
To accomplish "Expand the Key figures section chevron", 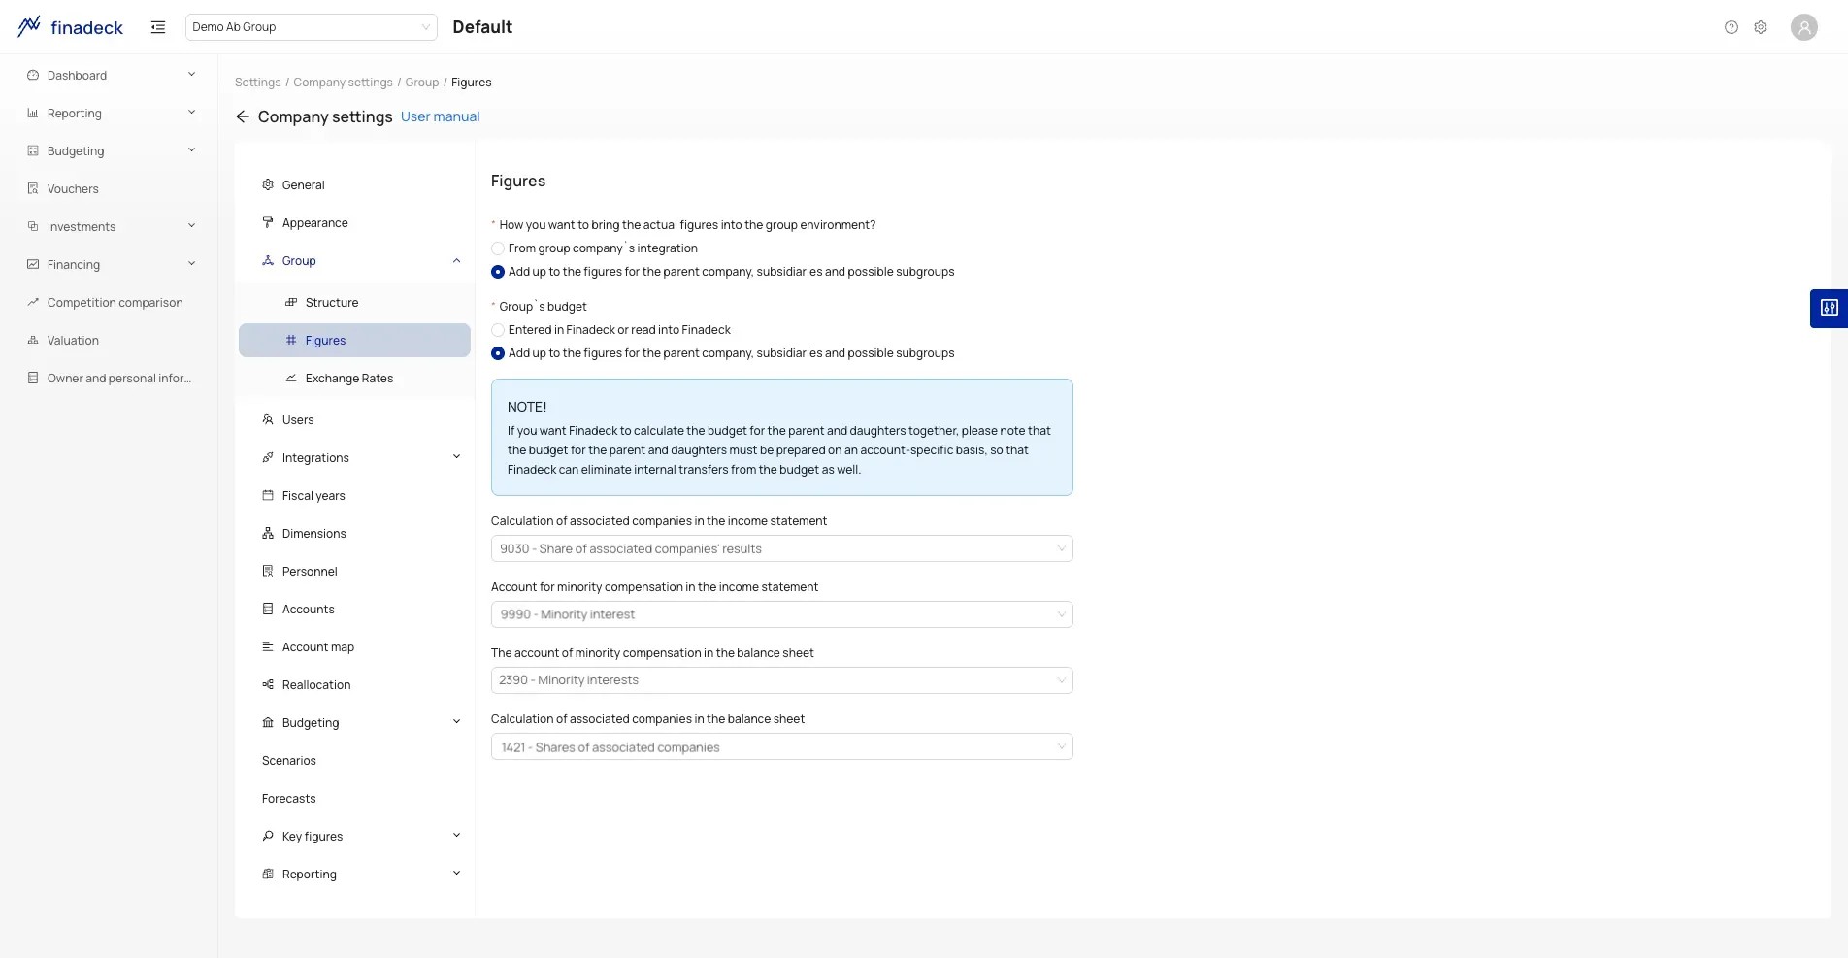I will pos(456,836).
